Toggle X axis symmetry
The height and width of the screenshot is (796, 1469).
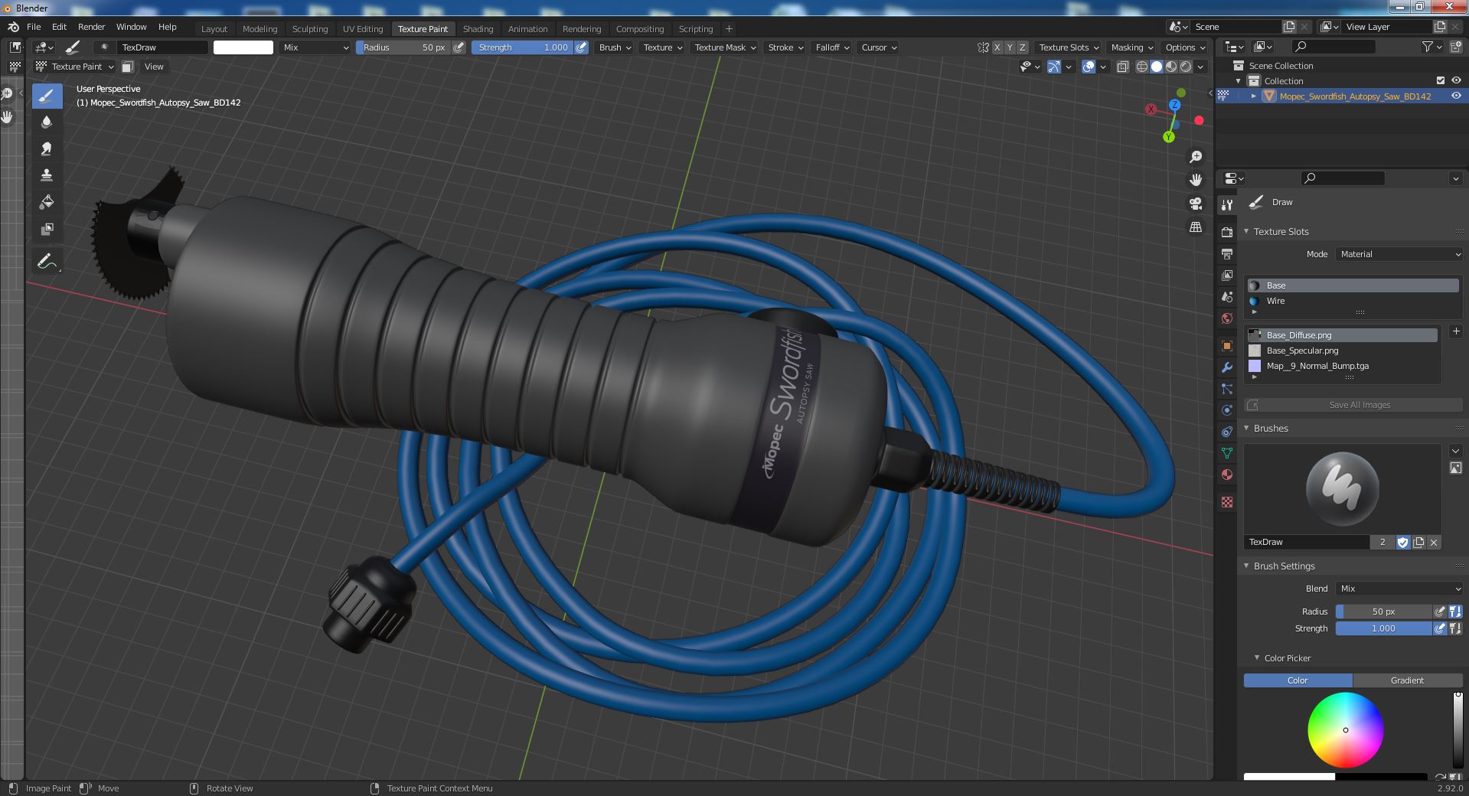tap(997, 47)
